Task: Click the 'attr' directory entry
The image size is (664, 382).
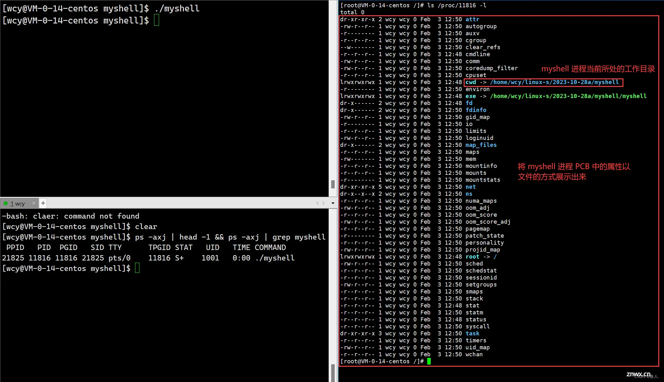Action: coord(472,19)
